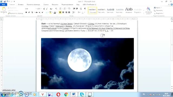The image size is (173, 97).
Task: Switch to the Разметка страницы tab
Action: [x=33, y=5]
